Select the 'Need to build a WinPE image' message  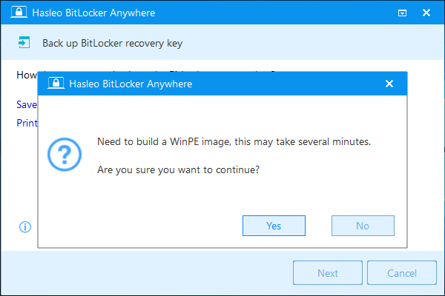coord(234,141)
